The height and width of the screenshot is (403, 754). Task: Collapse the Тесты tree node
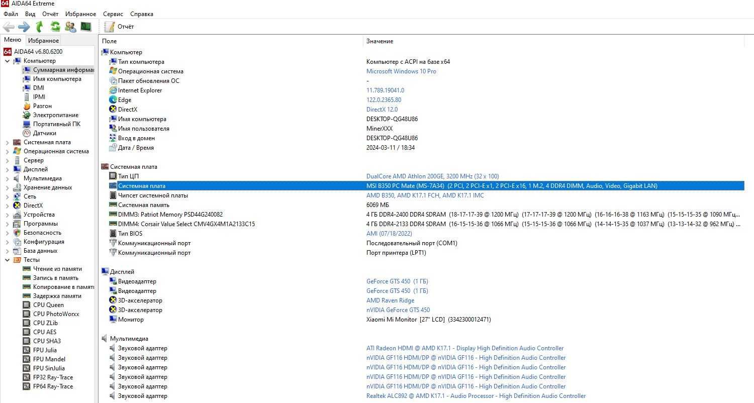[7, 260]
